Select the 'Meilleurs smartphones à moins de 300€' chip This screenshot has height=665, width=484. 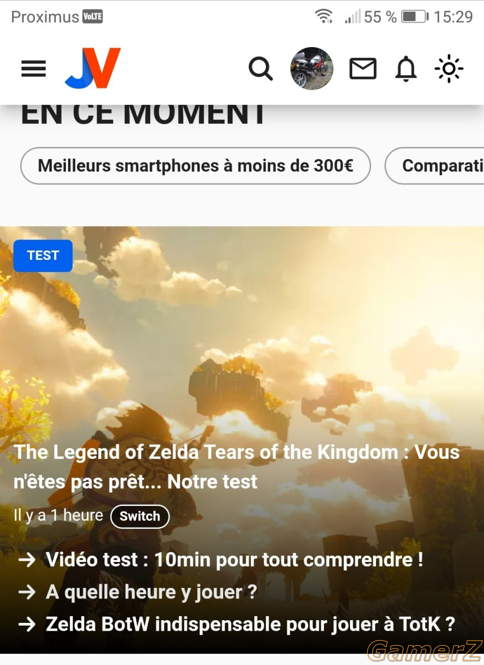pos(195,166)
